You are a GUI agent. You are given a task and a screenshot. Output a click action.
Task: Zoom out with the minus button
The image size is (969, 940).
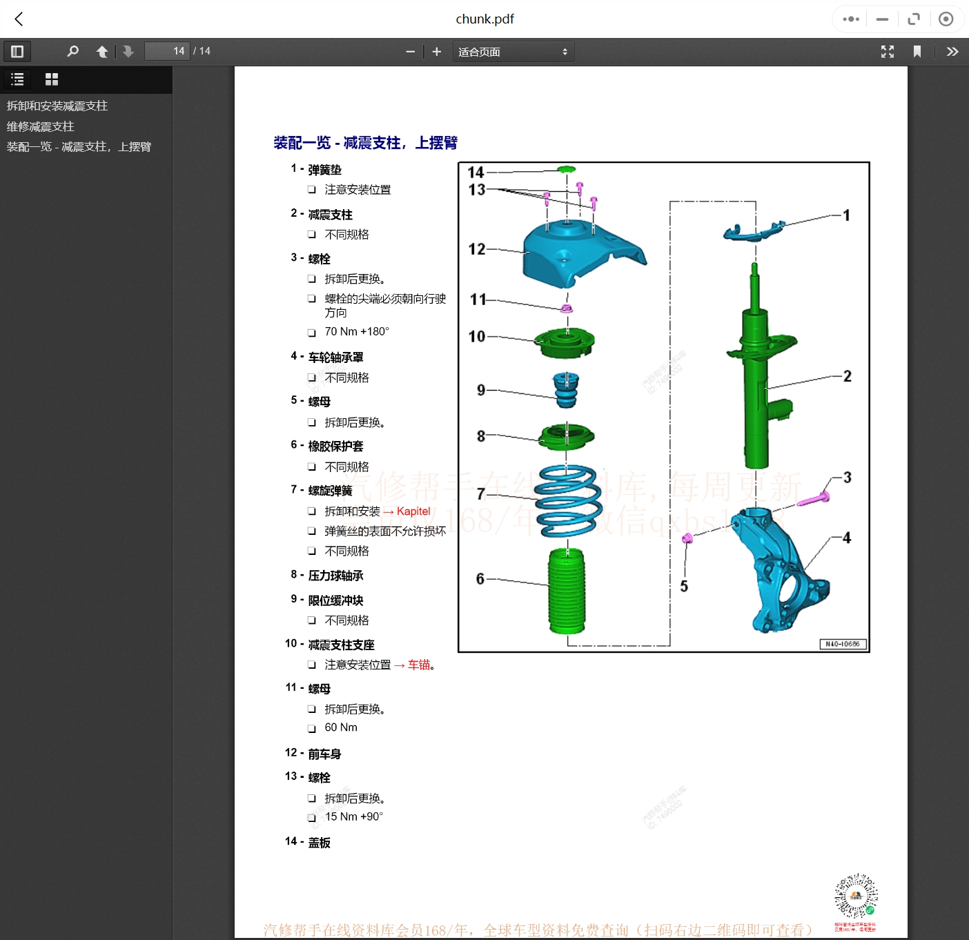pyautogui.click(x=410, y=52)
